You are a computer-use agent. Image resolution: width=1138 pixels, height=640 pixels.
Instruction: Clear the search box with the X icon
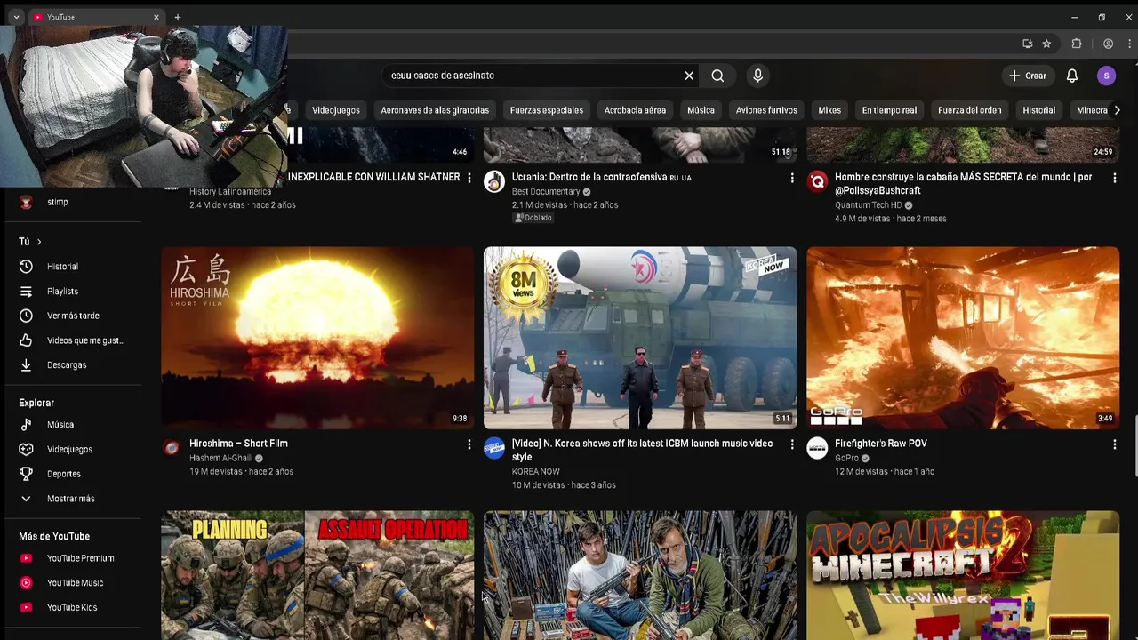[x=689, y=76]
